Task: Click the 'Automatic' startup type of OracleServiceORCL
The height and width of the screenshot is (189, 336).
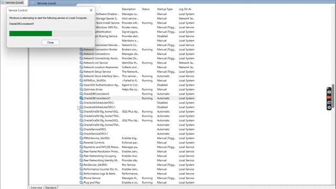Action: [163, 129]
